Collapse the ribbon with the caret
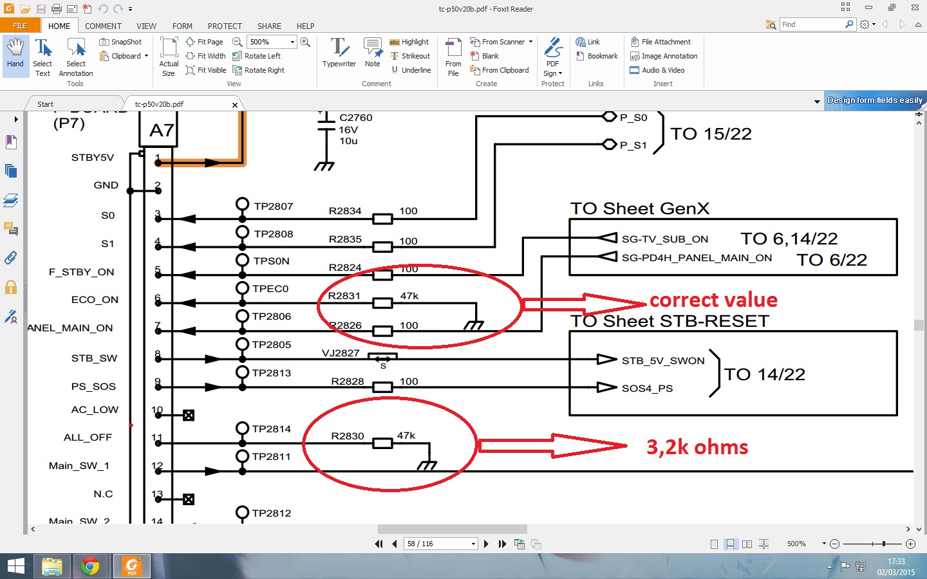 [918, 24]
